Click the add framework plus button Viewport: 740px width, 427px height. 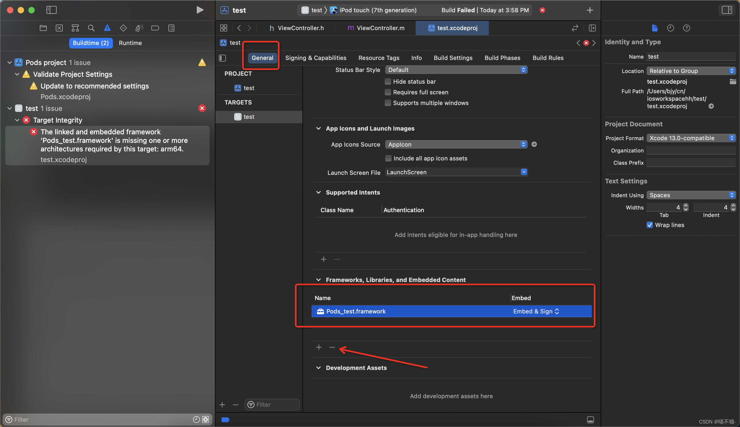click(319, 347)
